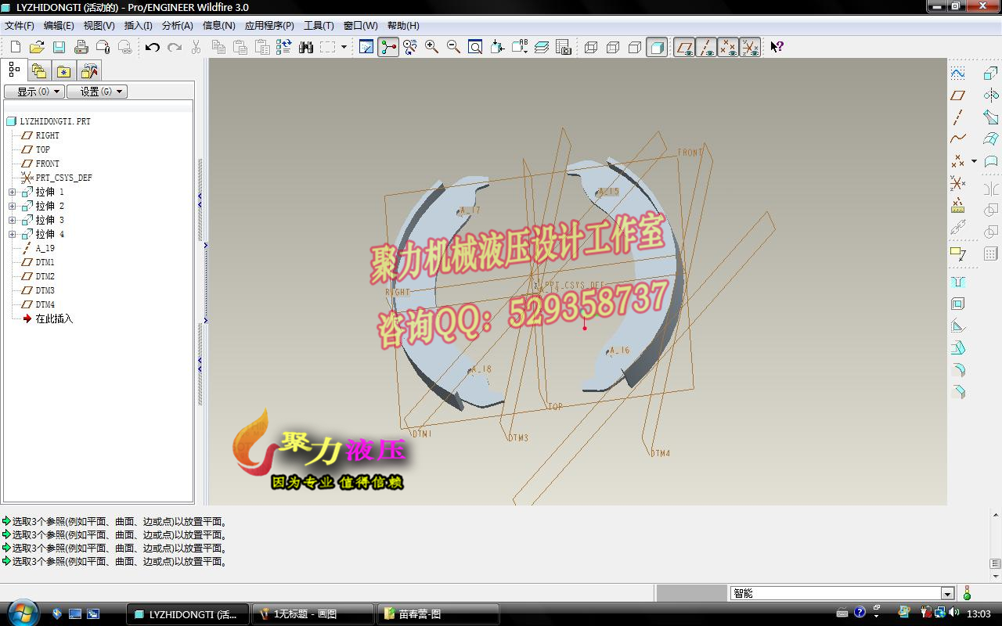Select 拉伸 3 in the model tree
Viewport: 1002px width, 626px height.
click(x=47, y=220)
